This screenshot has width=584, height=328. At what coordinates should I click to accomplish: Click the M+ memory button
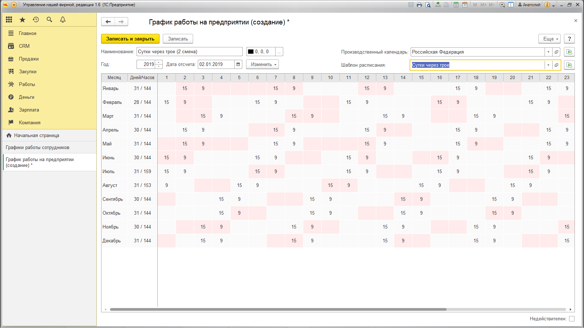[x=484, y=5]
